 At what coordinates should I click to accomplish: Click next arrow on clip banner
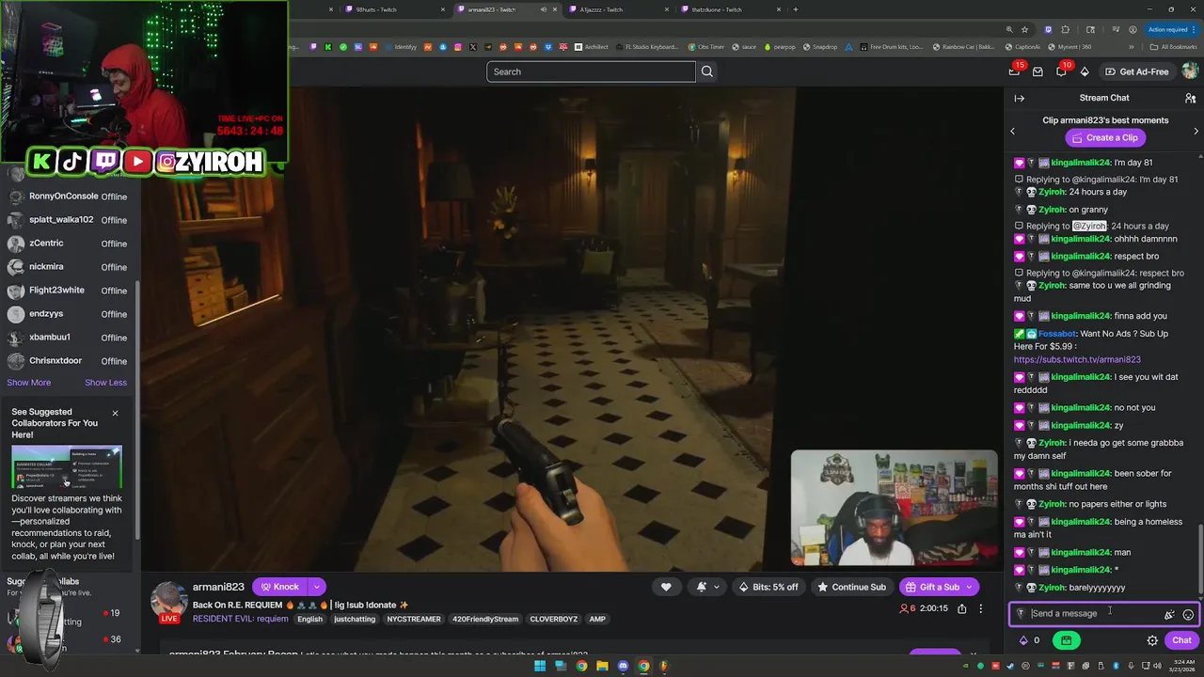tap(1196, 131)
